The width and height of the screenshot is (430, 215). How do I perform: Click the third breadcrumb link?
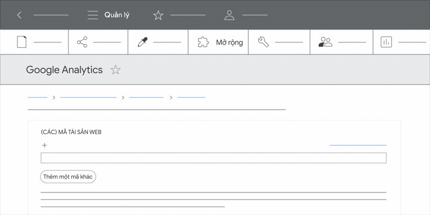click(x=146, y=97)
